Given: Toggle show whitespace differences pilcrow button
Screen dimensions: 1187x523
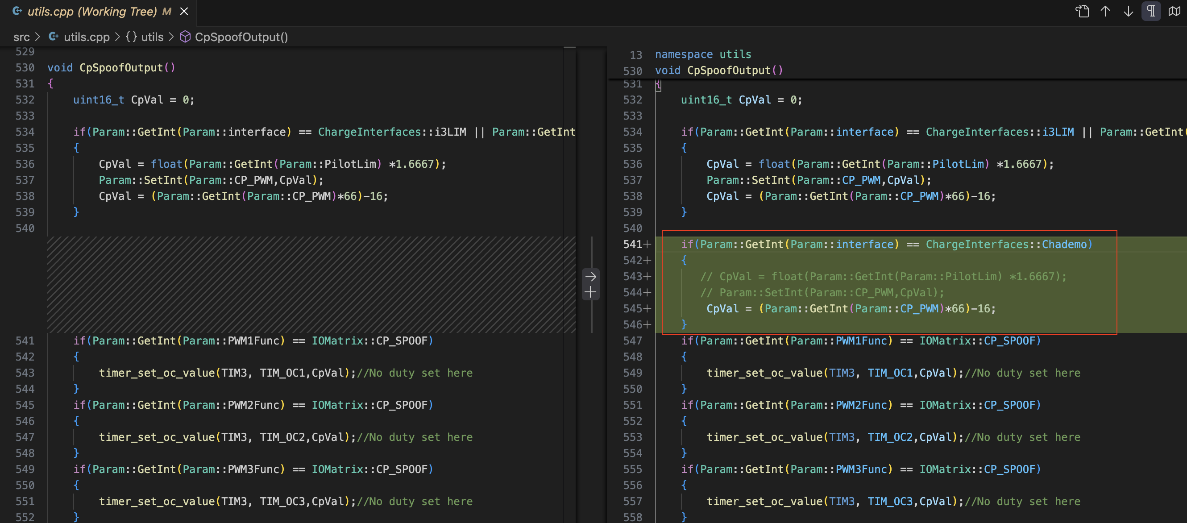Looking at the screenshot, I should point(1150,11).
